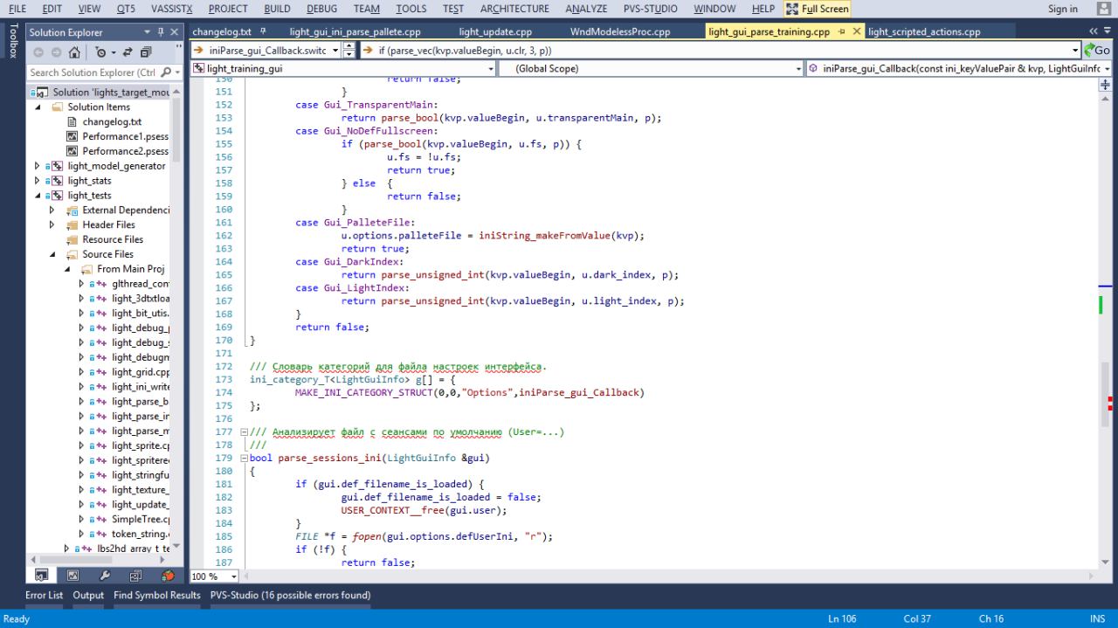This screenshot has width=1118, height=628.
Task: Collapse the From Main Proj folder
Action: point(66,269)
